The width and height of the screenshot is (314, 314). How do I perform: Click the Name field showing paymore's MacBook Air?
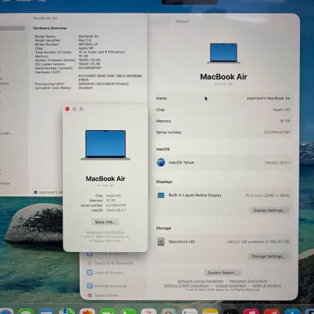(x=224, y=98)
